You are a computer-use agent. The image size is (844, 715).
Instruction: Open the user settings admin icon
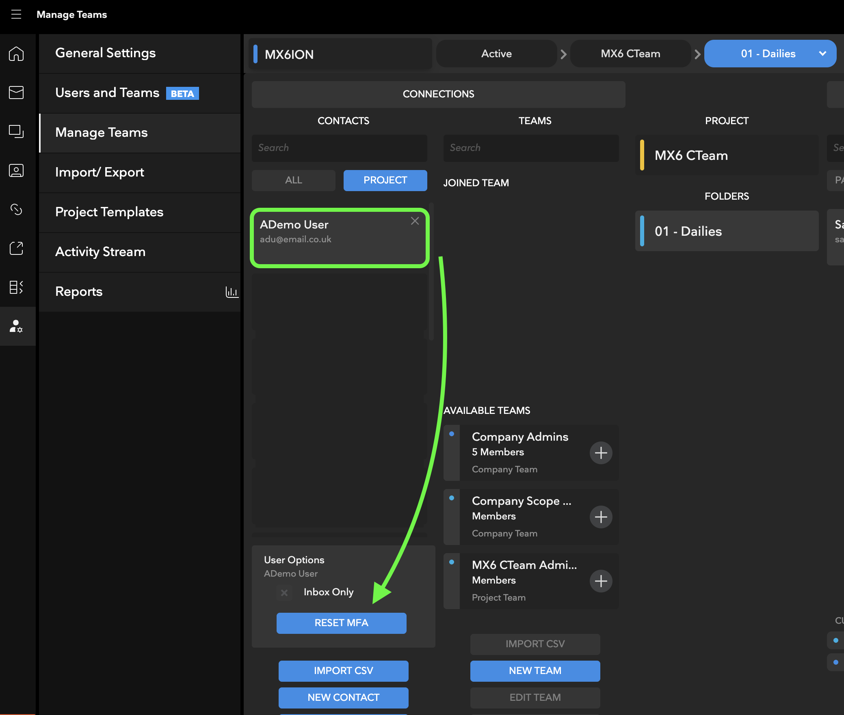pyautogui.click(x=16, y=326)
